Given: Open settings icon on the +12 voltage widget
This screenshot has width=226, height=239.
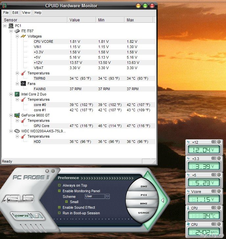Looking at the screenshot, I should point(214,142).
